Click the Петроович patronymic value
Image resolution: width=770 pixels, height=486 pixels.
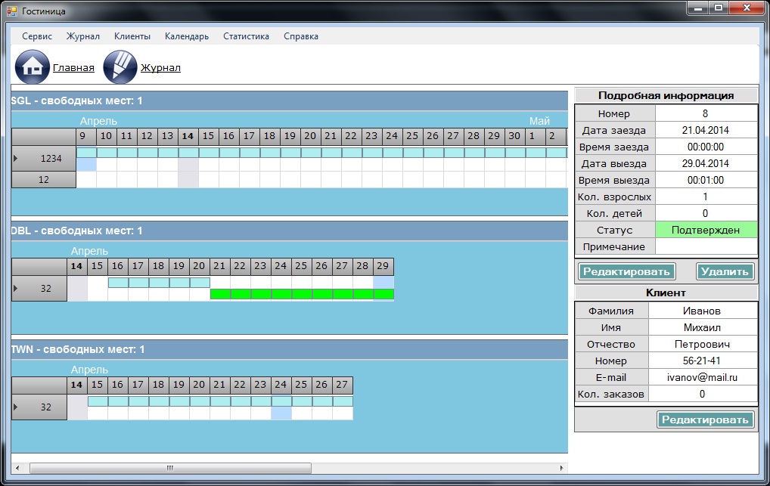(702, 344)
